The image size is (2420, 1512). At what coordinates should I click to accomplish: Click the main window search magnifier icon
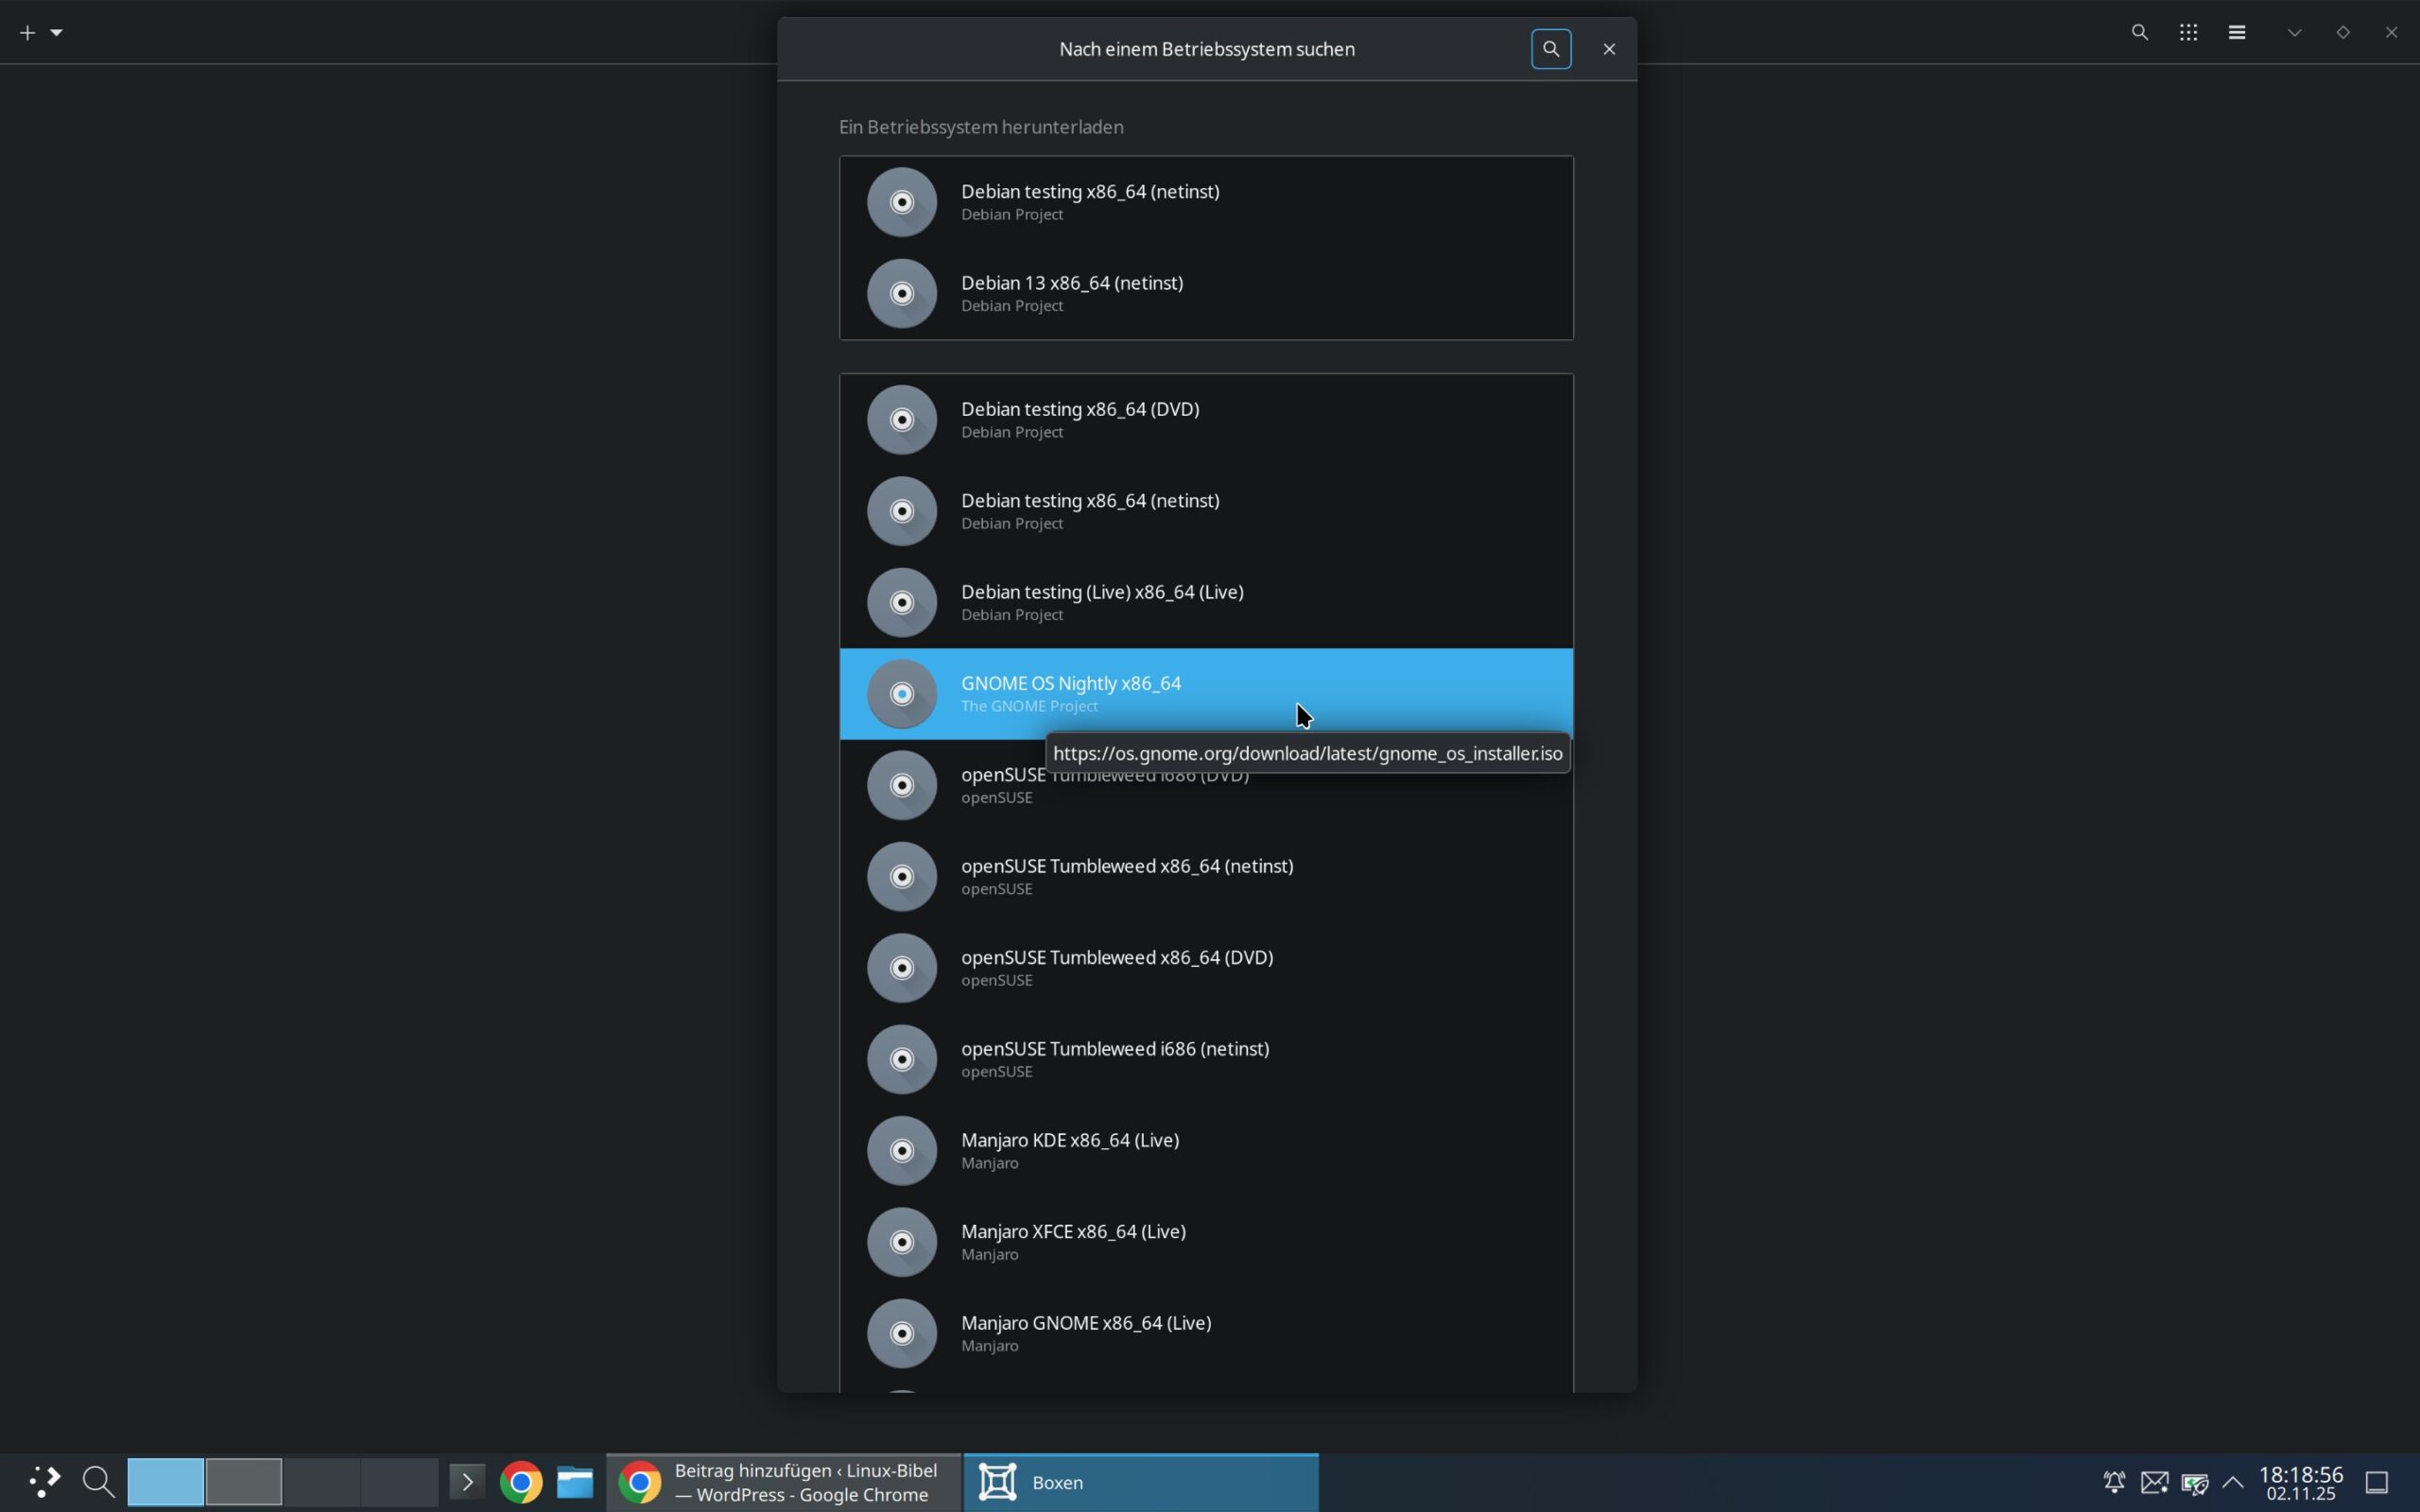coord(2139,33)
